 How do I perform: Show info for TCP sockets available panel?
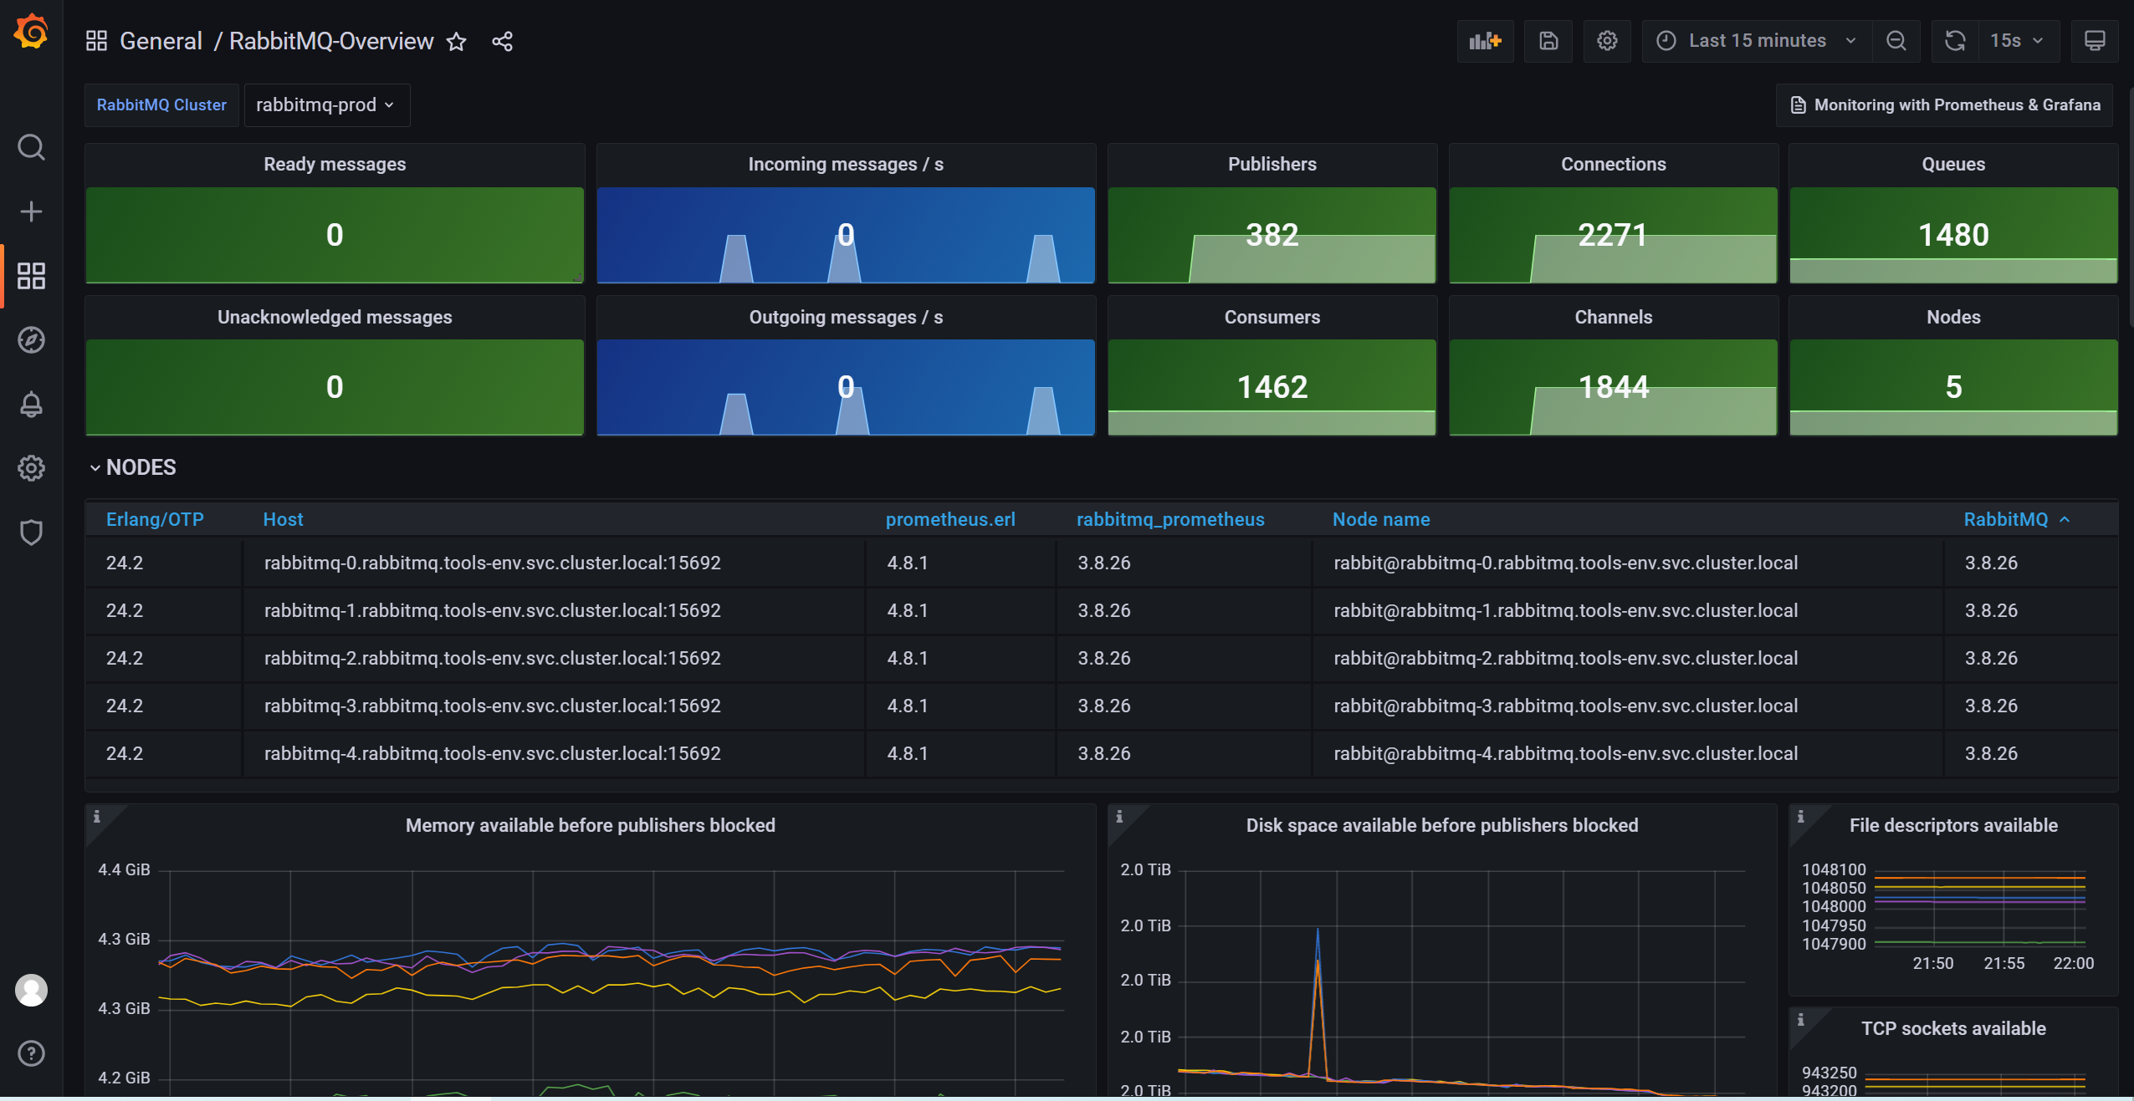[1801, 1019]
